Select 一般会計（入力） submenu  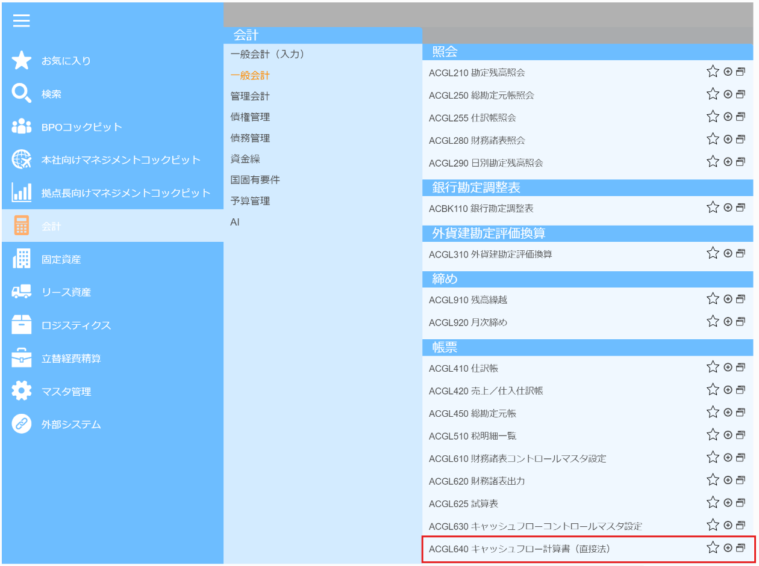[269, 54]
